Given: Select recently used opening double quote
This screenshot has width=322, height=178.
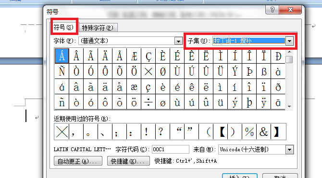Looking at the screenshot, I should point(177,132).
